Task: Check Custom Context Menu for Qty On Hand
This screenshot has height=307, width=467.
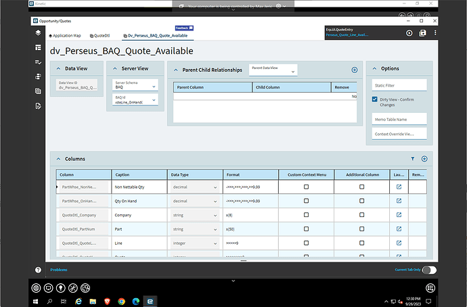Action: coord(306,201)
